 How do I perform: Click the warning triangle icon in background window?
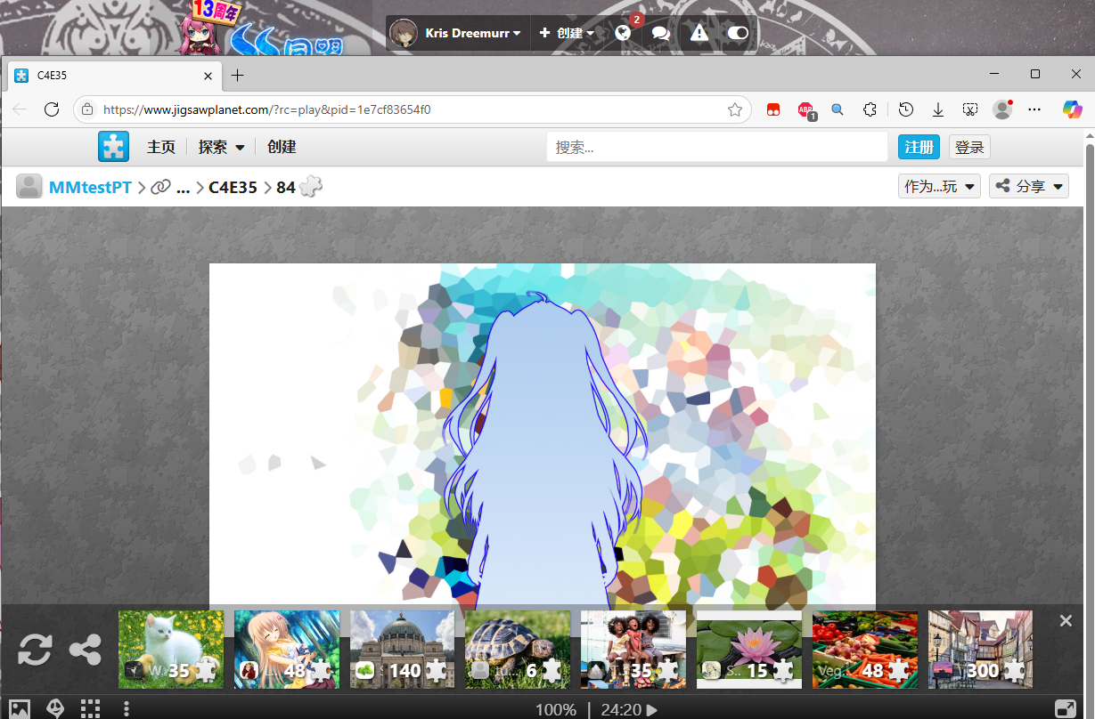coord(699,33)
